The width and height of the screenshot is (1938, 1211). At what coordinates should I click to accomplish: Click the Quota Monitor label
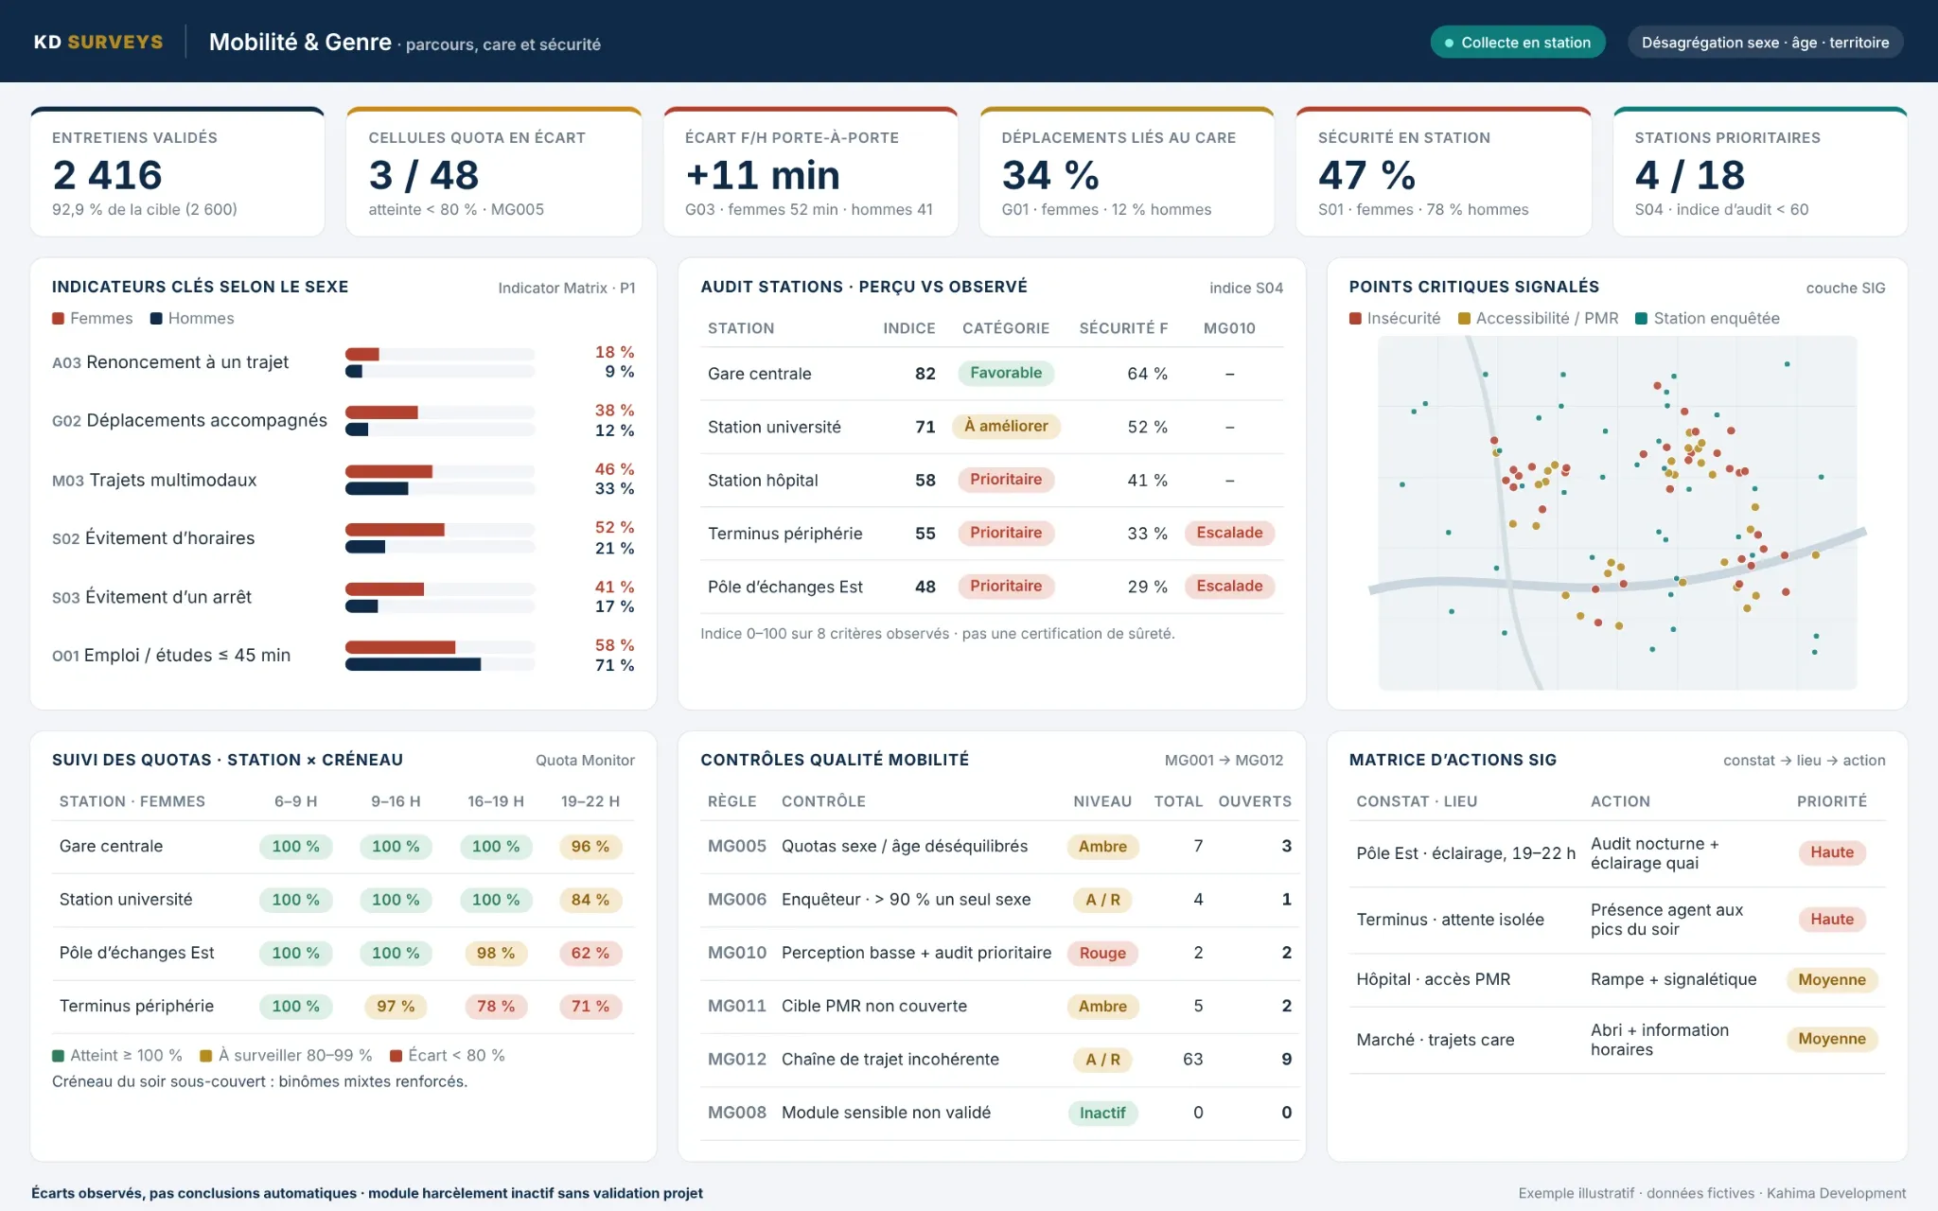pyautogui.click(x=585, y=761)
